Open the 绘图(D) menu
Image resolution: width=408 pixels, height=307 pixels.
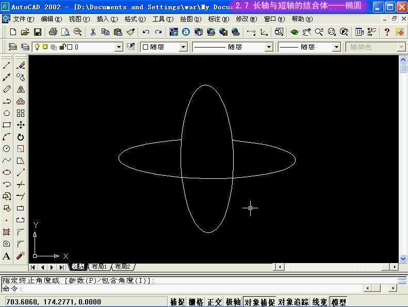(191, 19)
